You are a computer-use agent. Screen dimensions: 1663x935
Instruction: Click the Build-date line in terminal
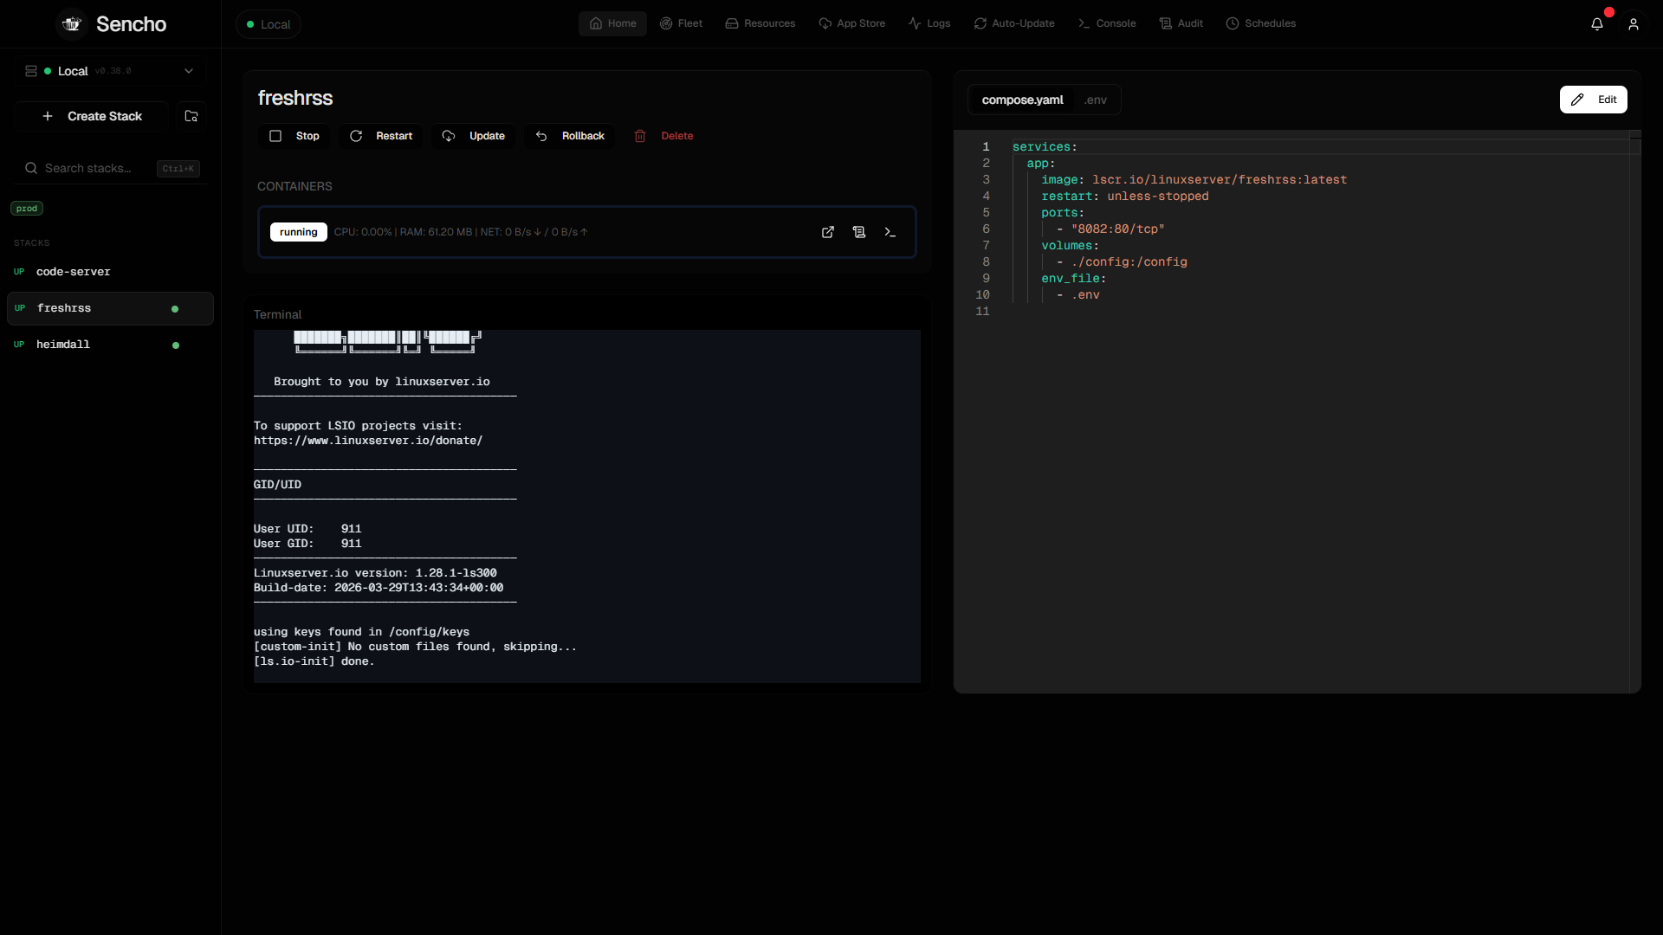point(379,588)
